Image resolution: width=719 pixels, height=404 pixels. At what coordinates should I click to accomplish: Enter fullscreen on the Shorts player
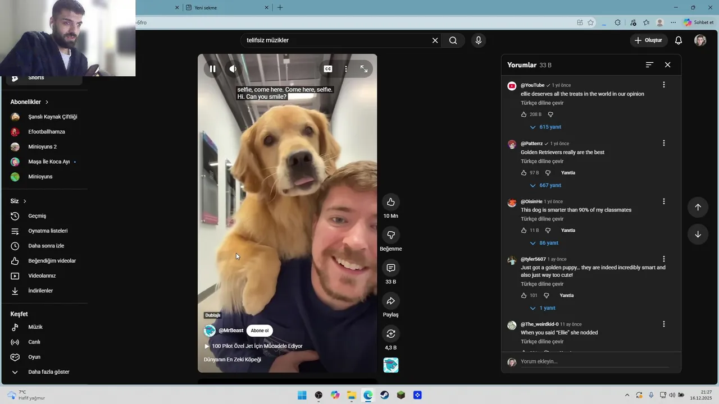(364, 69)
